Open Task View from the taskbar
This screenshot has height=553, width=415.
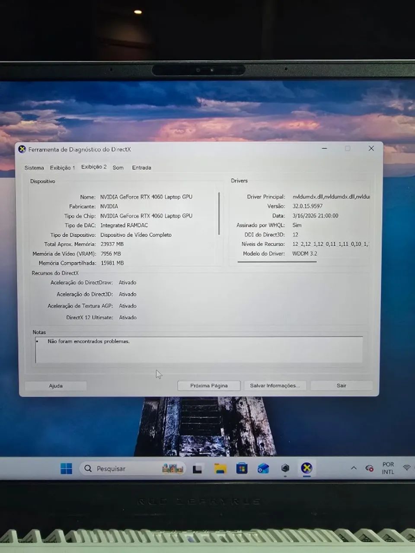coord(198,468)
